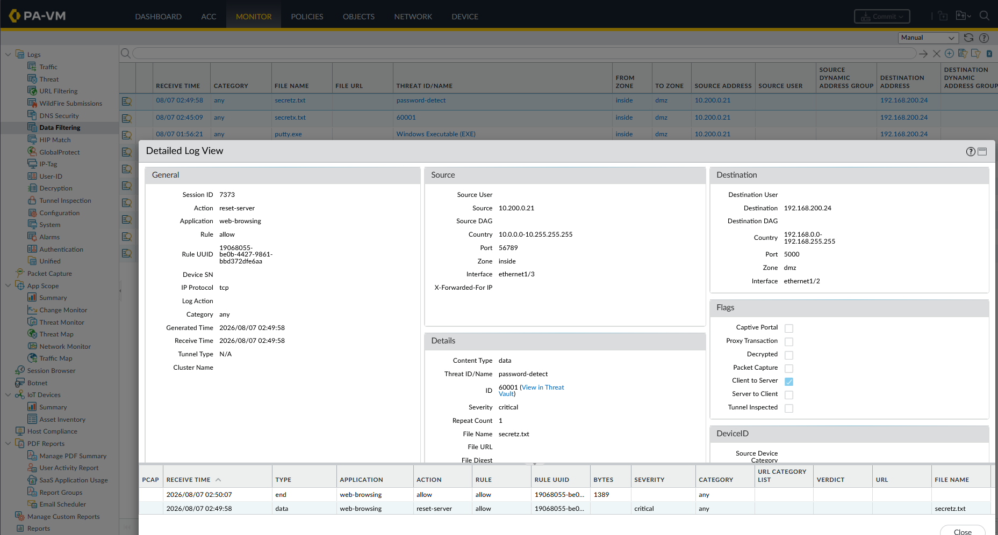Click the export to CSV icon

[x=989, y=54]
